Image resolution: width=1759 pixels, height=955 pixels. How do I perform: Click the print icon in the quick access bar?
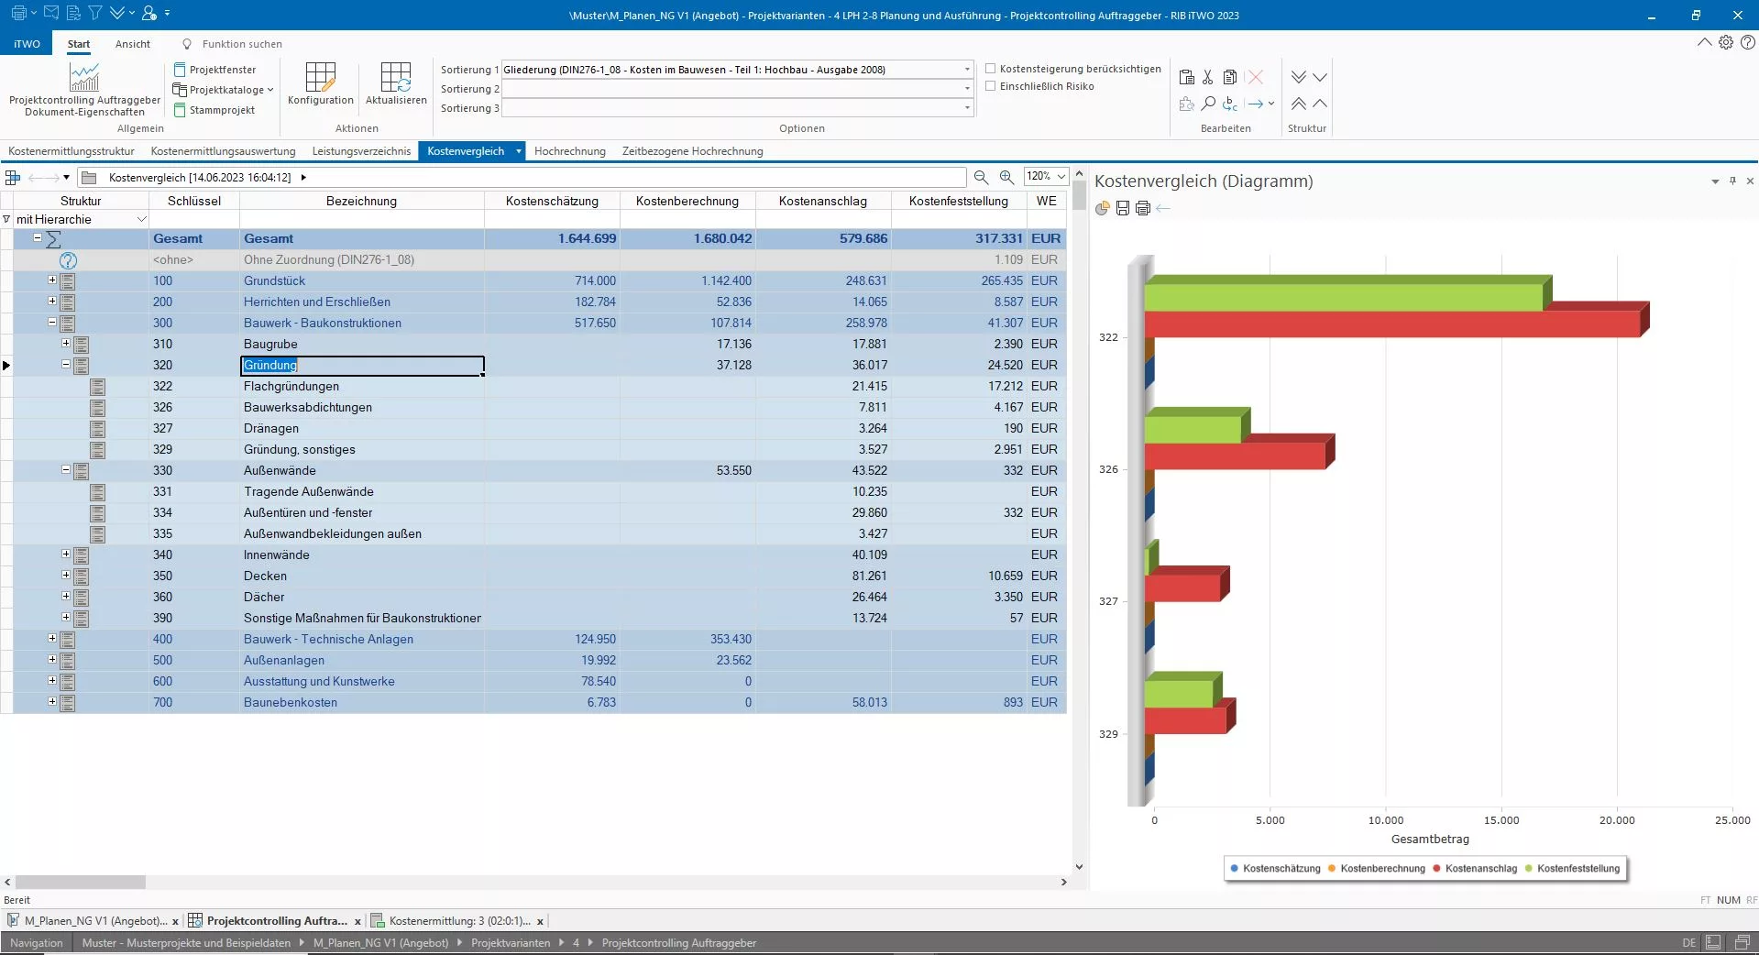tap(18, 14)
